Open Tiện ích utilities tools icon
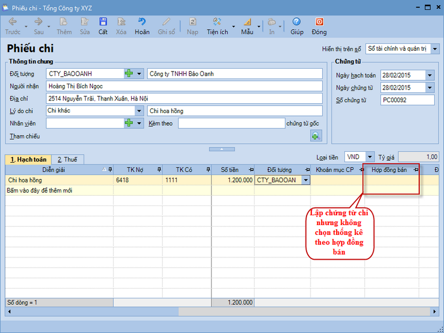Screen dimensions: 444x333 (217, 22)
